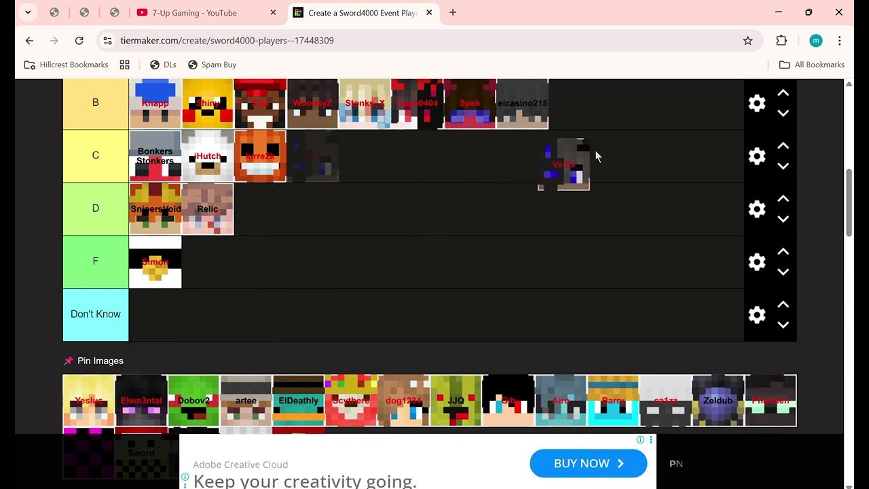
Task: Select Simon player image in F tier
Action: (155, 262)
